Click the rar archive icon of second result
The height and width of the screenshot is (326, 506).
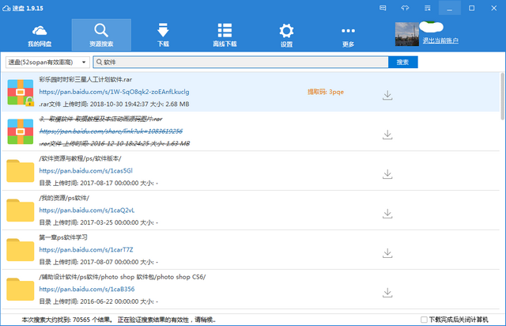point(21,131)
